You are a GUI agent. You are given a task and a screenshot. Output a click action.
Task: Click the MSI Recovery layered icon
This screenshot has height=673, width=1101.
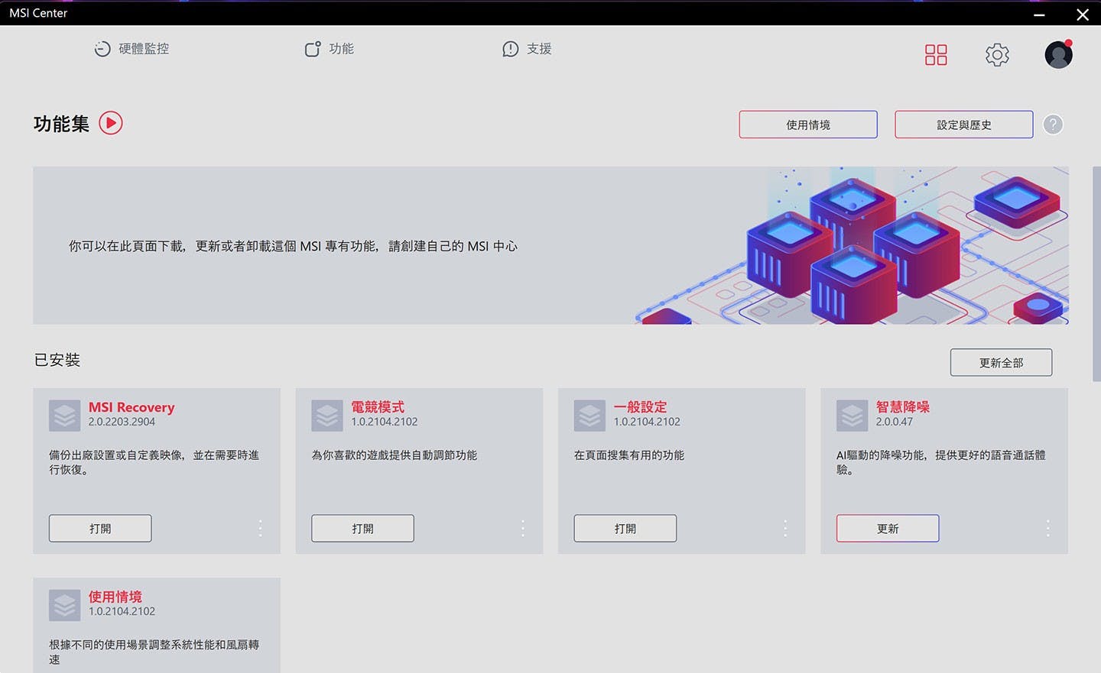coord(65,416)
